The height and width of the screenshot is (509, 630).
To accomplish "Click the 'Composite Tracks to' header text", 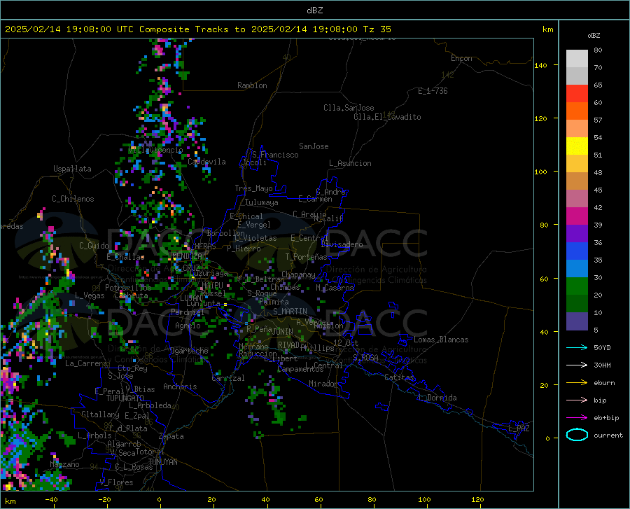I will (192, 29).
